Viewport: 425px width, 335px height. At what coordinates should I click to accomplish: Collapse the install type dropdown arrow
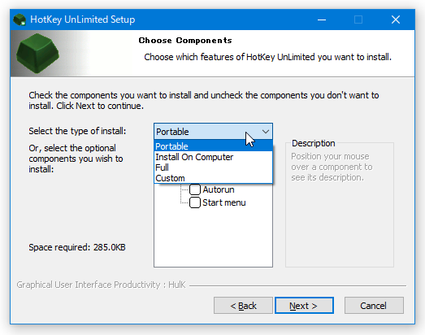pyautogui.click(x=266, y=132)
